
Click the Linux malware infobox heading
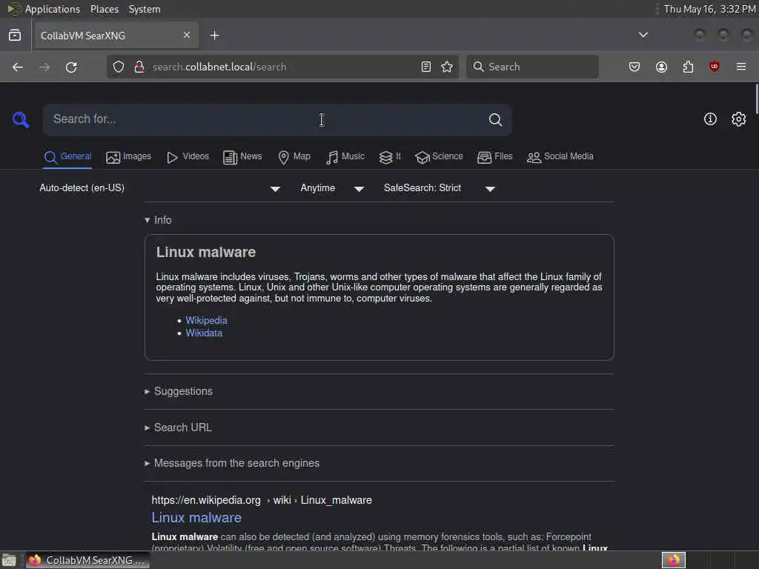click(x=206, y=252)
